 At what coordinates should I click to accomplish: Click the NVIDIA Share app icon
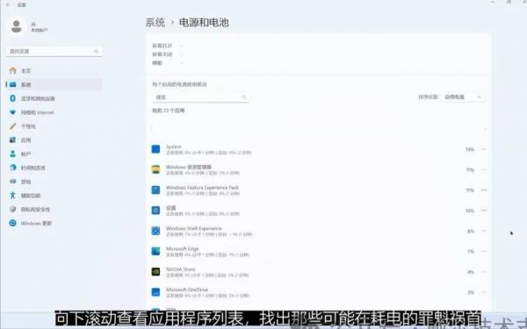[x=155, y=272]
